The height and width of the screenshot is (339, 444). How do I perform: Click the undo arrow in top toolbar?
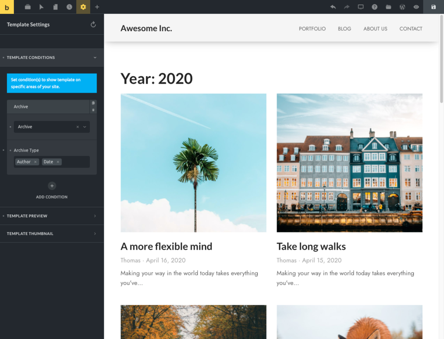333,7
